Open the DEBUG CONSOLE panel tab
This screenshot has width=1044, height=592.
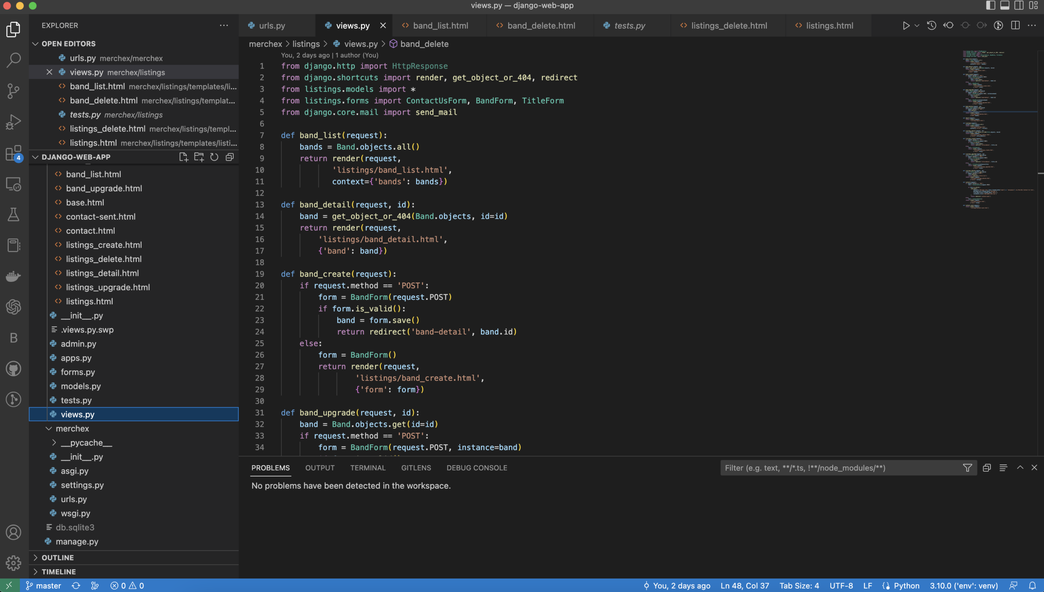[x=477, y=468]
